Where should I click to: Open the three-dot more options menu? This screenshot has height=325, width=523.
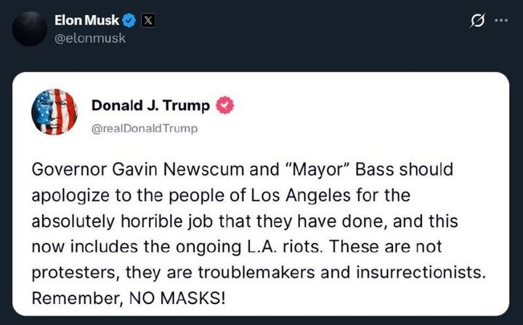501,21
